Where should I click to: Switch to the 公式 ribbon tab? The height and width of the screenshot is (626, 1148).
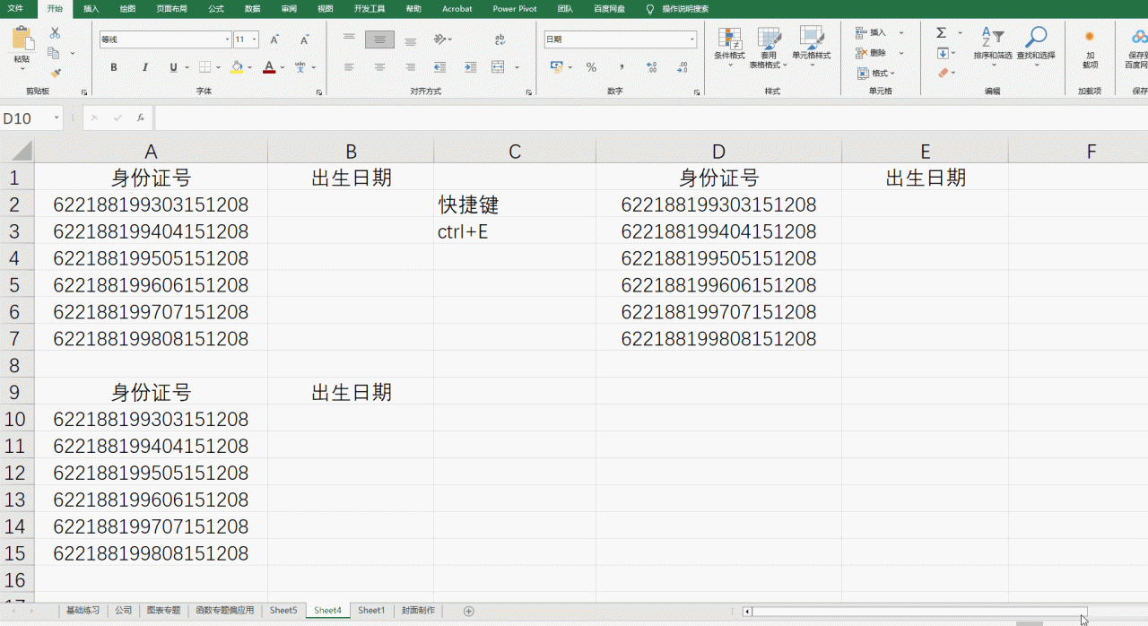(x=216, y=8)
